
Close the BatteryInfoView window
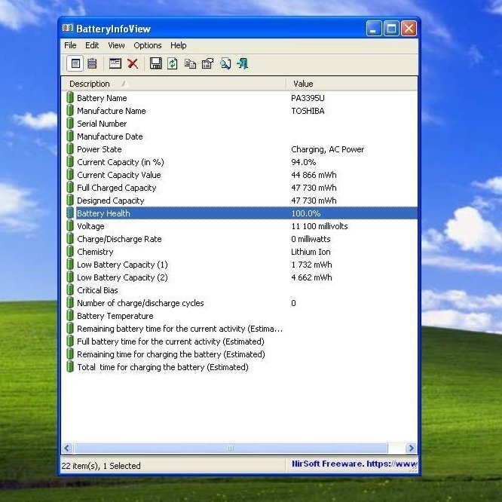(x=409, y=29)
